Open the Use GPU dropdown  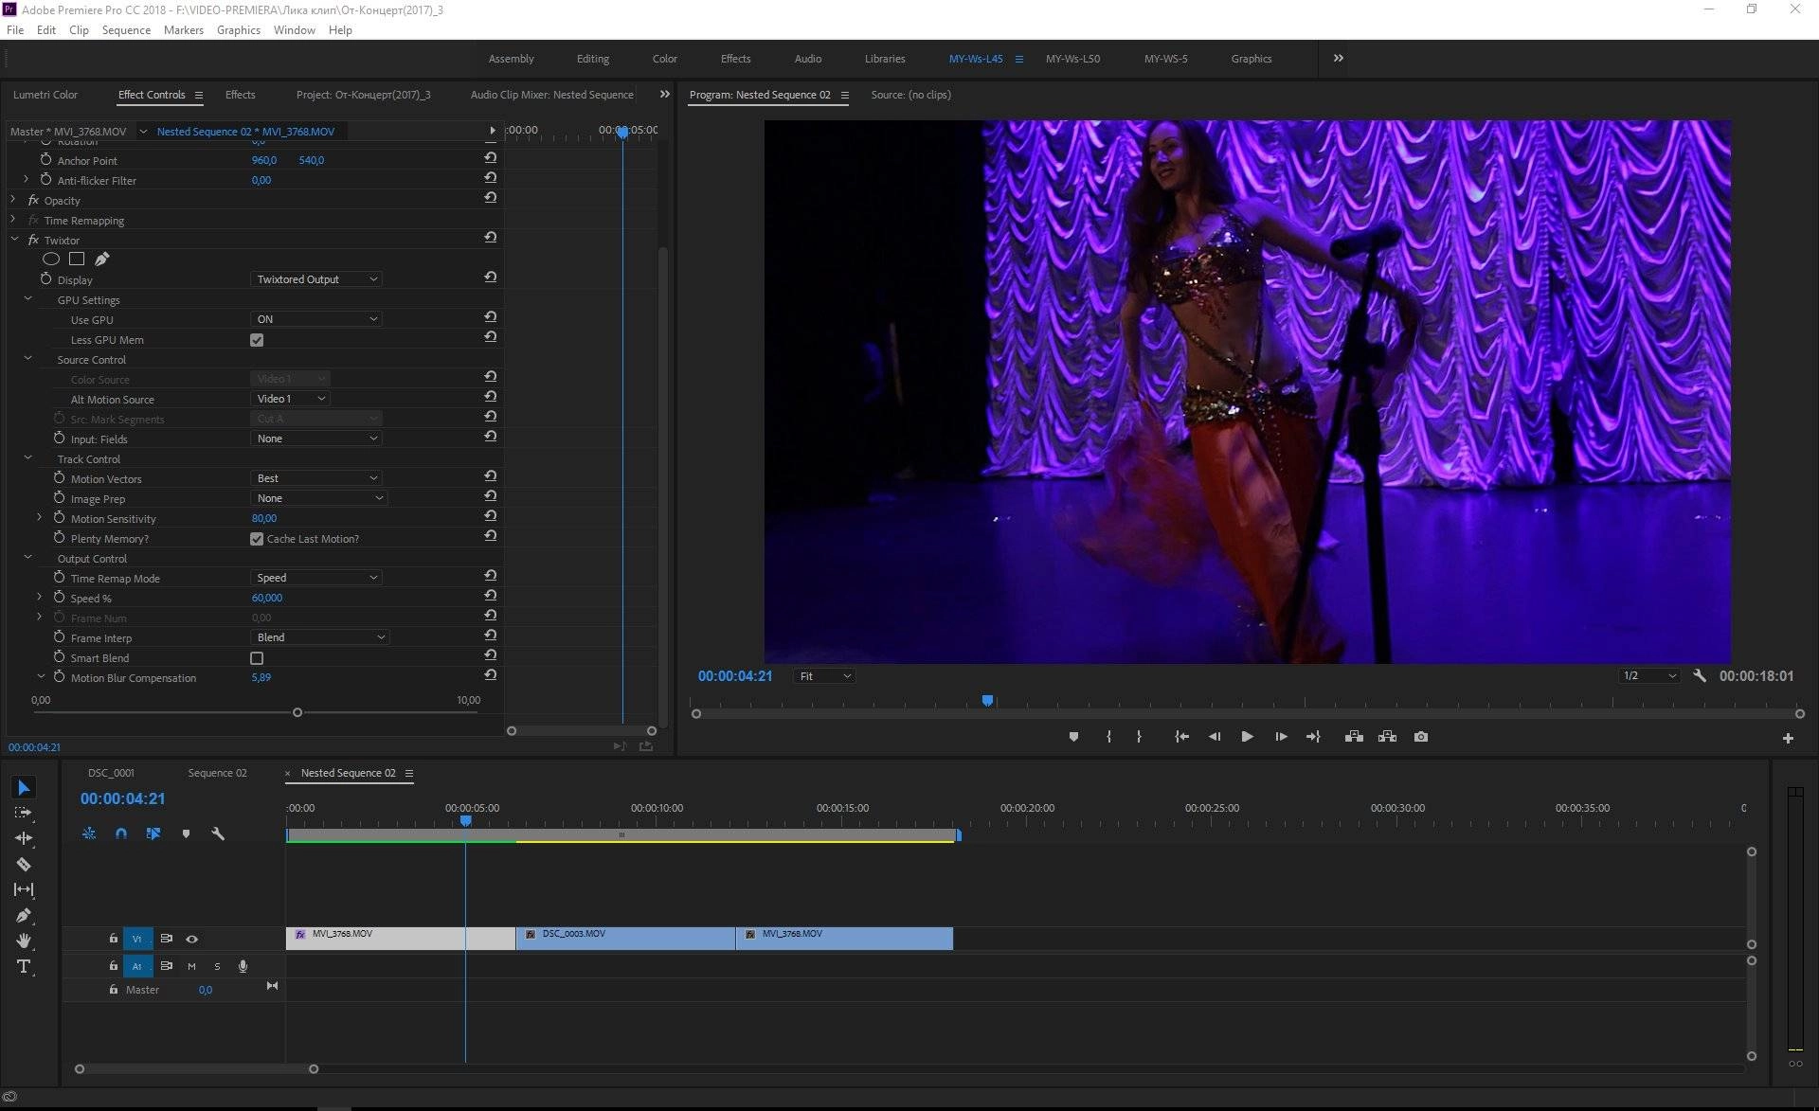point(316,319)
